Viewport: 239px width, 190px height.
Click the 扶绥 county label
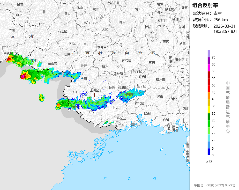112,87
